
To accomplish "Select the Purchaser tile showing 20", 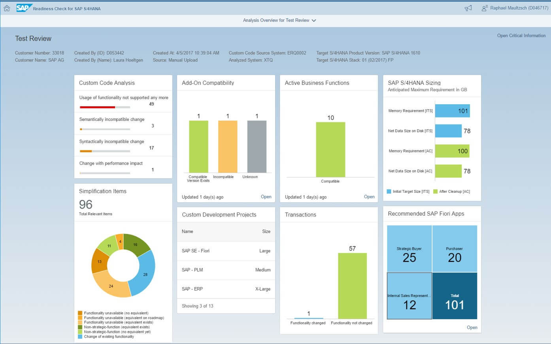I will pos(454,249).
